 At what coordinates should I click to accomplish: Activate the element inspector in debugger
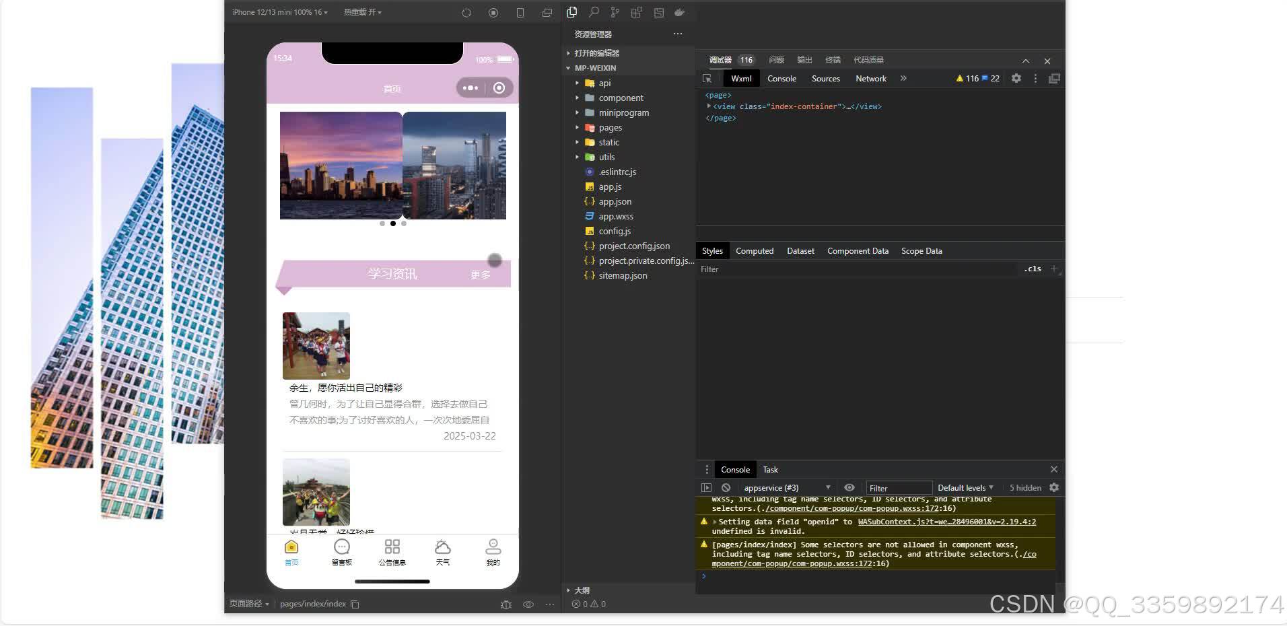coord(707,78)
